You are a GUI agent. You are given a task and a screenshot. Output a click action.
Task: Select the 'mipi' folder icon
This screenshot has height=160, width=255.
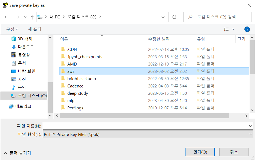tap(63, 100)
